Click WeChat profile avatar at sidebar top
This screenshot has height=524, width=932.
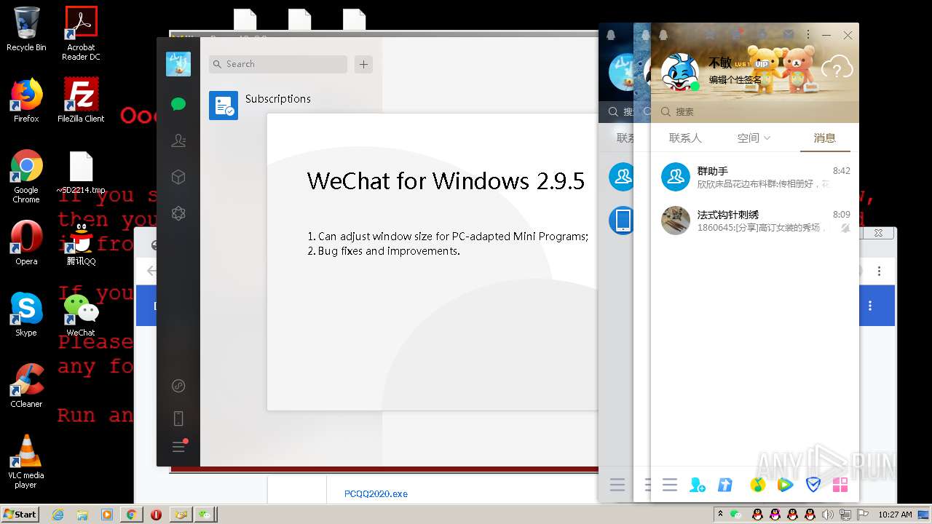click(x=178, y=64)
